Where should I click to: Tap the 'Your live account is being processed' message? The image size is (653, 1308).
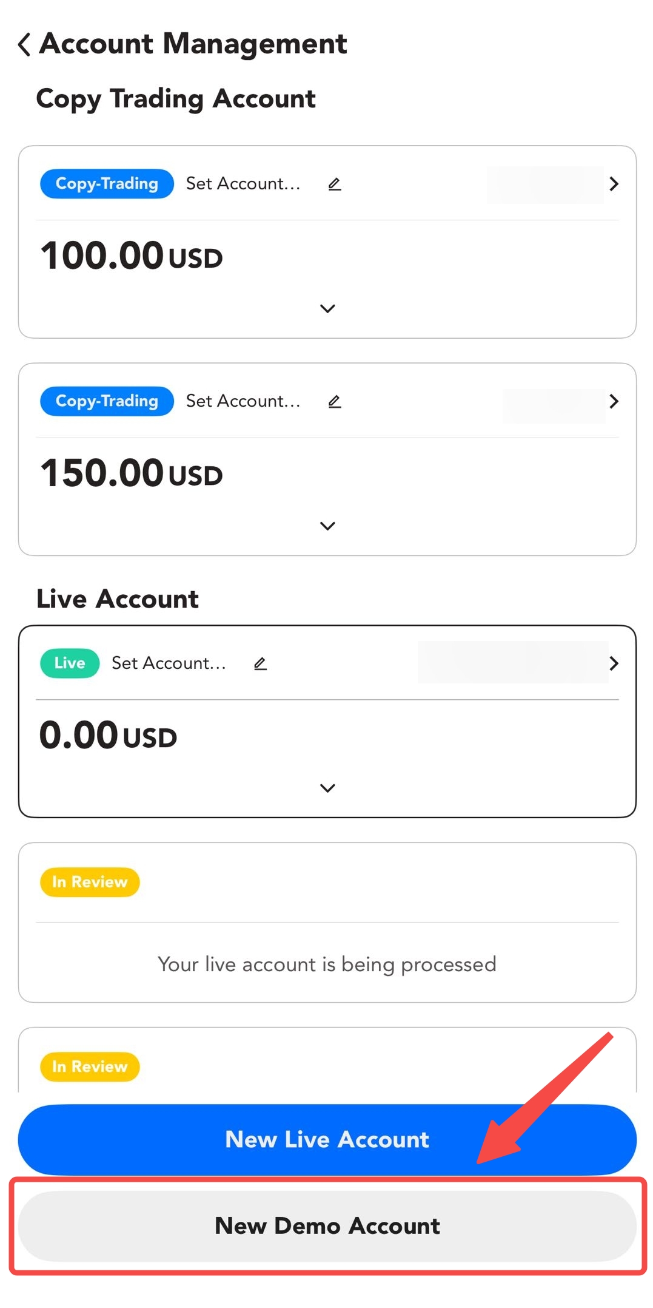[327, 964]
